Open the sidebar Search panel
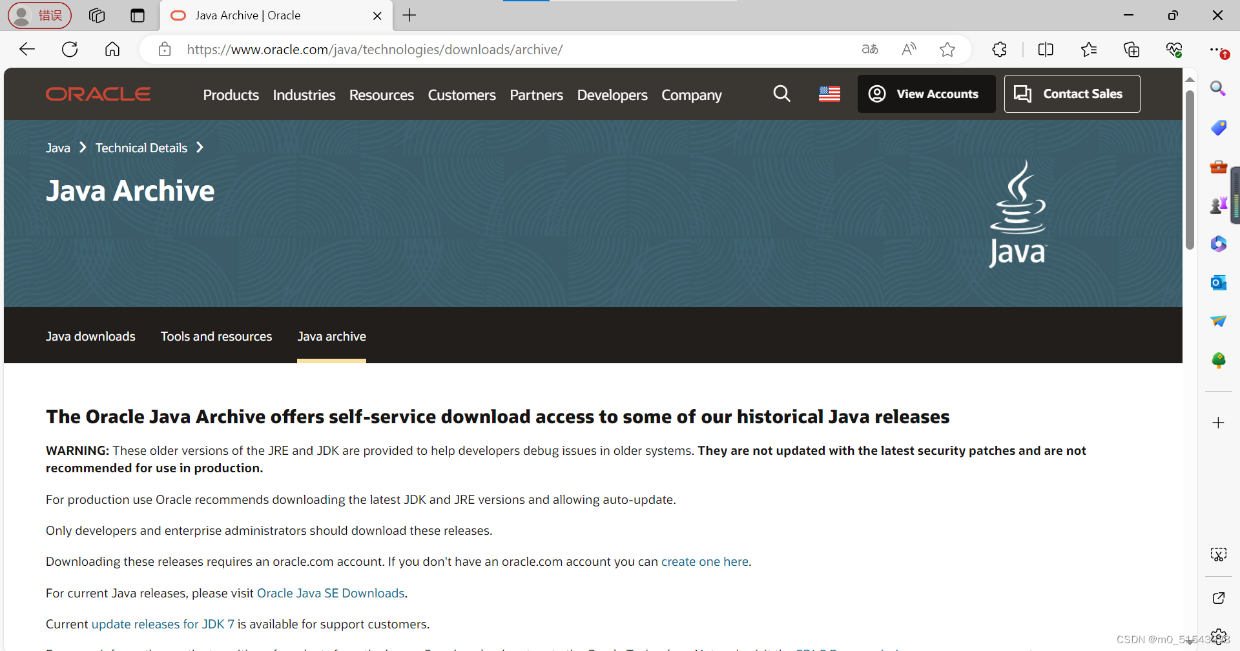The width and height of the screenshot is (1240, 651). pos(1218,89)
